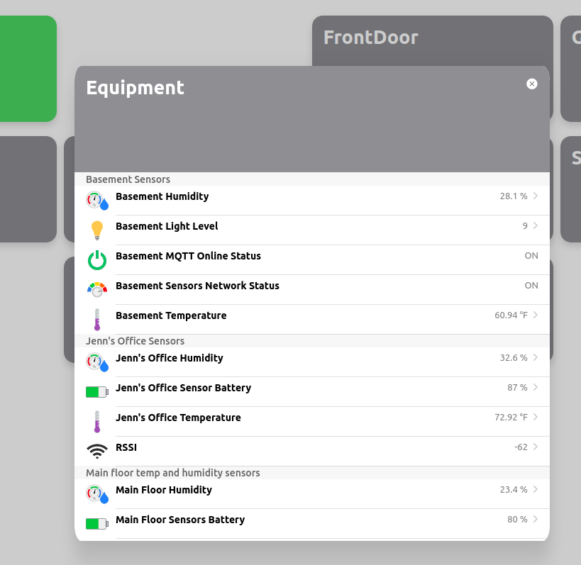This screenshot has height=565, width=581.
Task: Toggle Basement Sensors Network Status ON value
Action: pyautogui.click(x=531, y=286)
